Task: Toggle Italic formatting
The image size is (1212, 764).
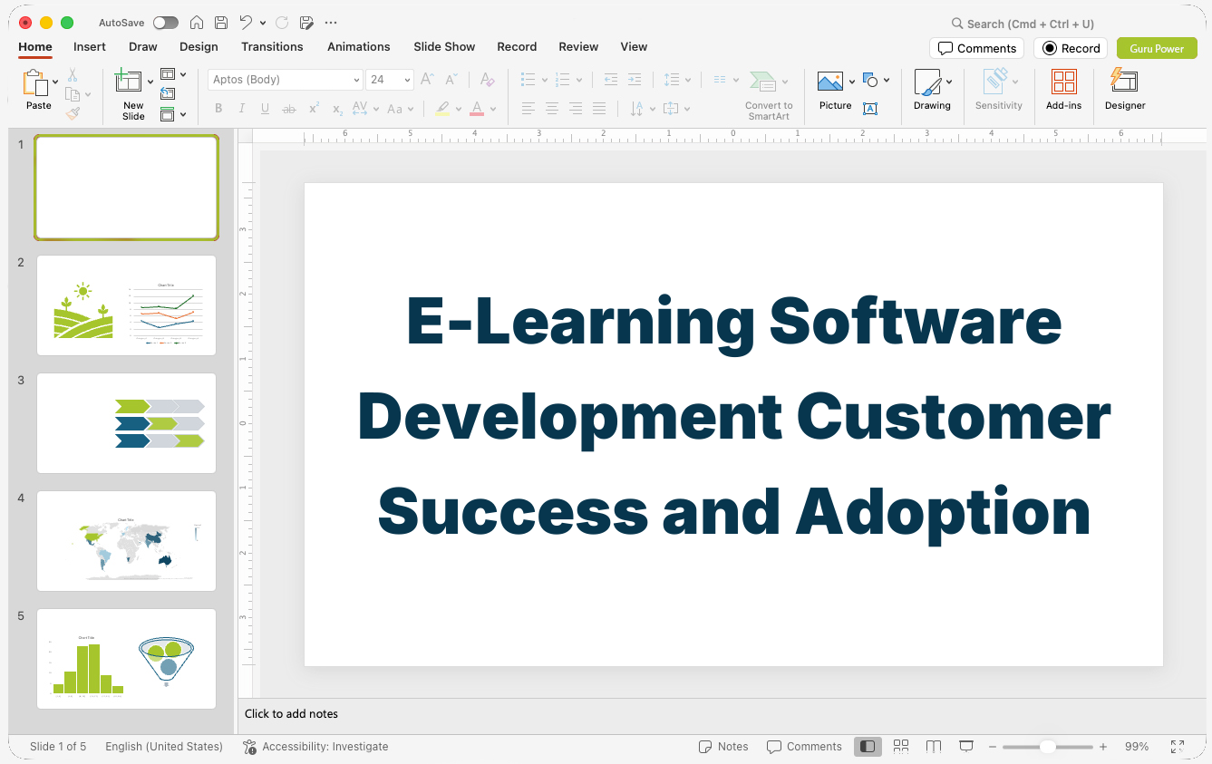Action: 242,109
